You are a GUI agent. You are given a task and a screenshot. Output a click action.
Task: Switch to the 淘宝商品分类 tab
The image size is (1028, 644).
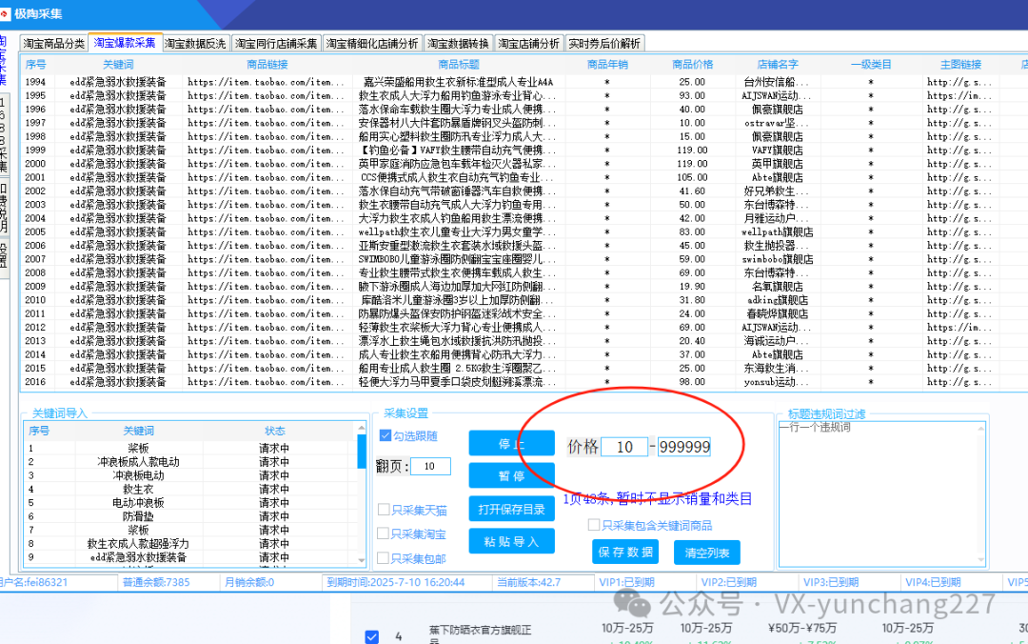[52, 42]
